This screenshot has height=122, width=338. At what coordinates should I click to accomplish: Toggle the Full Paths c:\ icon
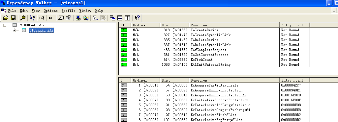click(42, 18)
